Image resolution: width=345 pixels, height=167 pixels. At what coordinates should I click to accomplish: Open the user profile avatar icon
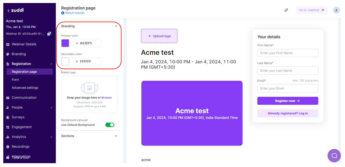pos(336,10)
